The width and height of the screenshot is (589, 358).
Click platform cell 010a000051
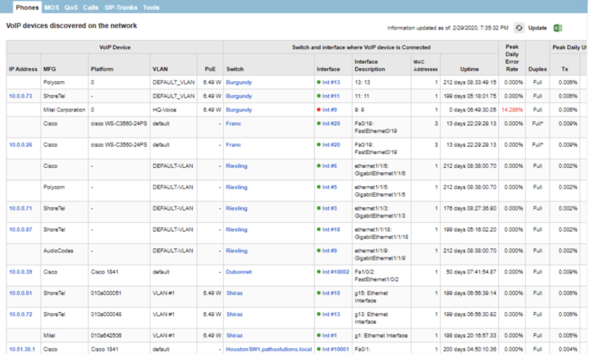(x=106, y=293)
